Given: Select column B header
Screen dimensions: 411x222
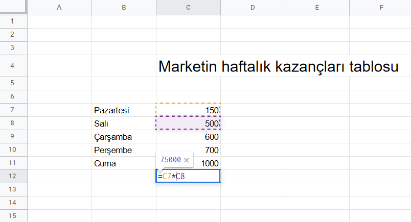Looking at the screenshot, I should (124, 7).
